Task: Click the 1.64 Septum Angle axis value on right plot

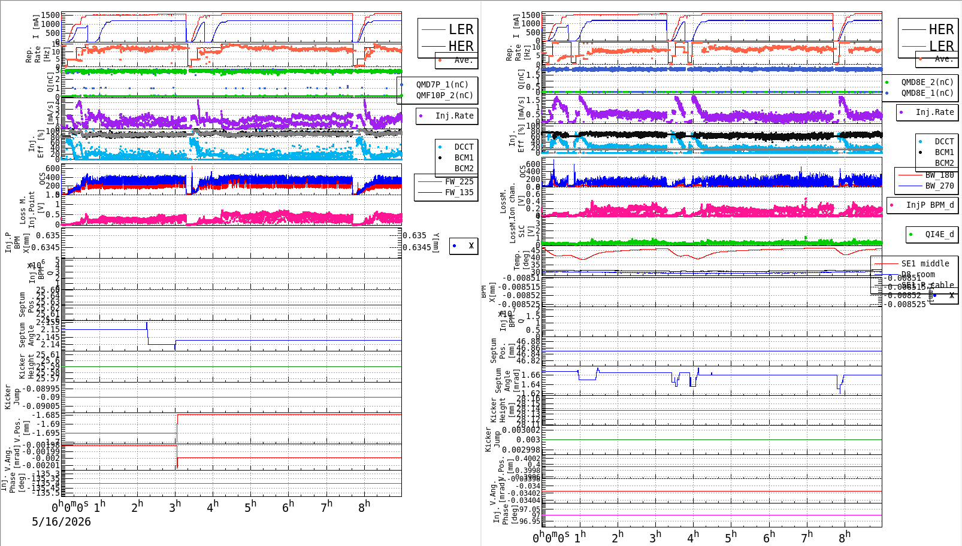Action: click(531, 384)
